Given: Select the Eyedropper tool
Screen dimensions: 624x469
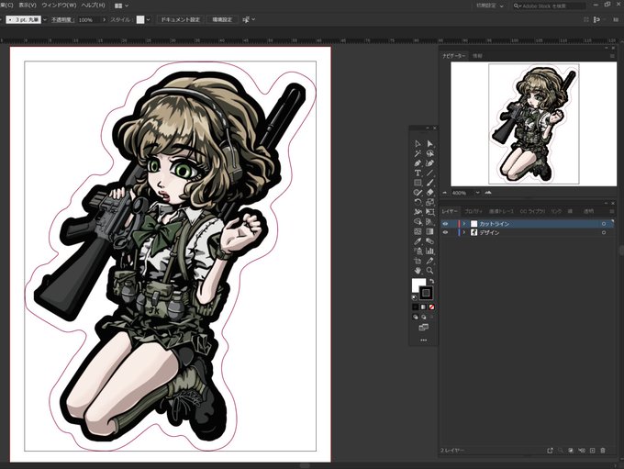Looking at the screenshot, I should [418, 240].
